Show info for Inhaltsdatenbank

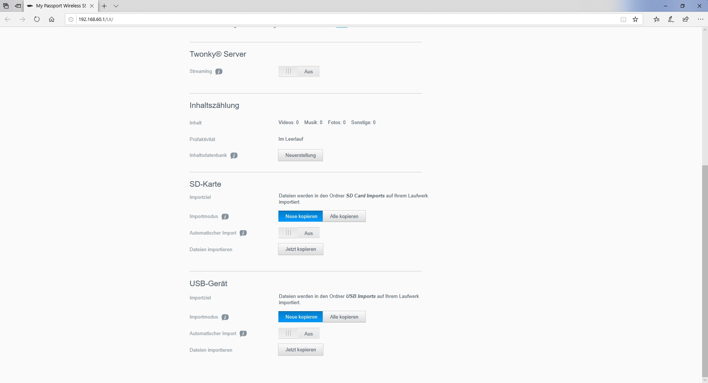click(234, 155)
